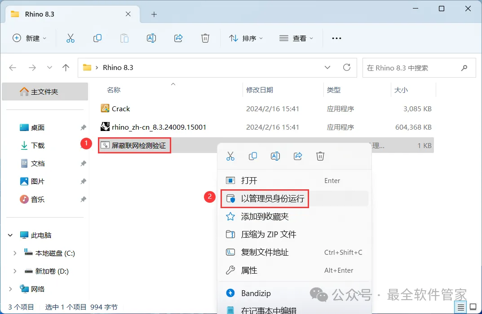Select 网络 in the navigation pane
This screenshot has width=482, height=314.
37,289
